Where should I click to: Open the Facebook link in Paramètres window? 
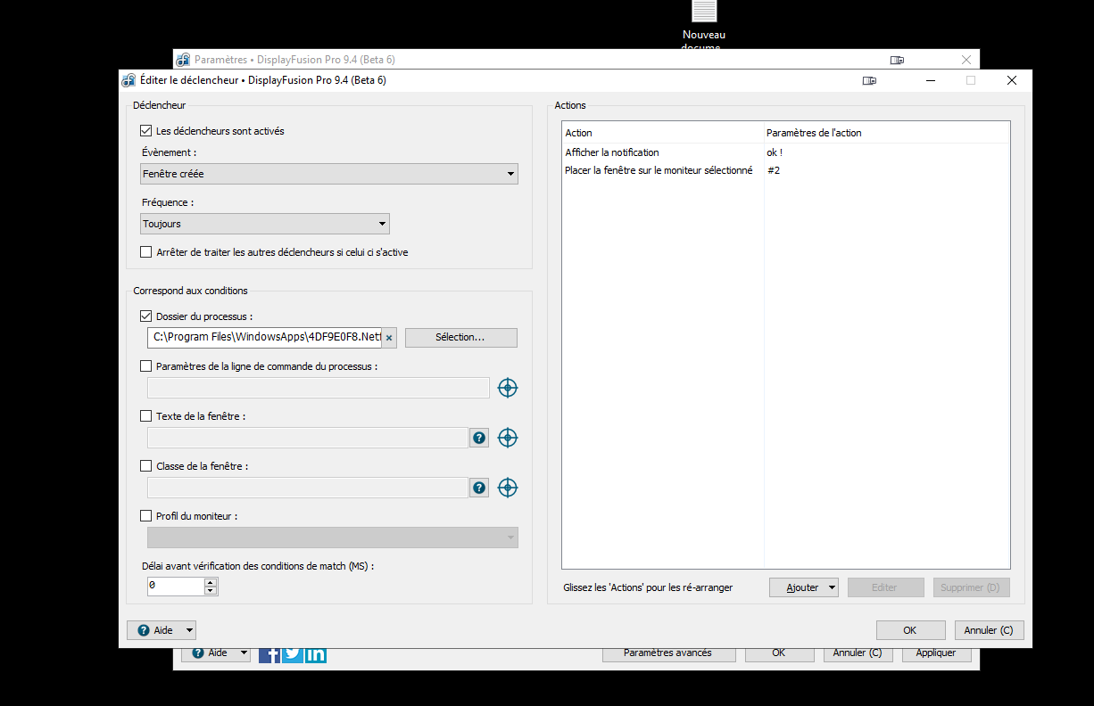click(269, 653)
